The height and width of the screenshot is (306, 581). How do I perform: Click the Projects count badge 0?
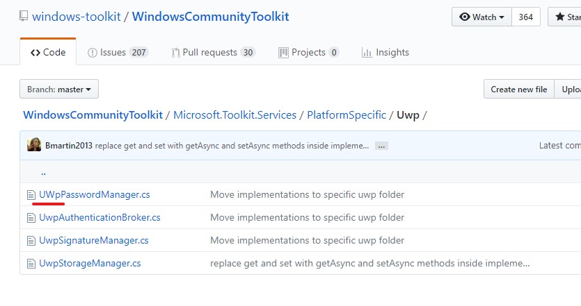click(334, 53)
